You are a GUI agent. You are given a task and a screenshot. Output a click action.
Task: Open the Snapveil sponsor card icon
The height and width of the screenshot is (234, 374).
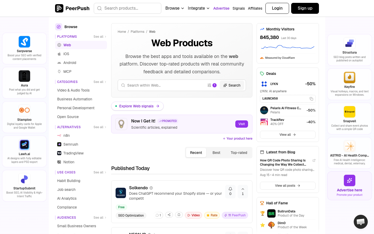point(350,112)
